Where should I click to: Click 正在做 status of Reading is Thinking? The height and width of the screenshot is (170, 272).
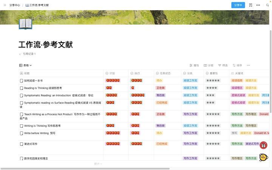tap(161, 88)
